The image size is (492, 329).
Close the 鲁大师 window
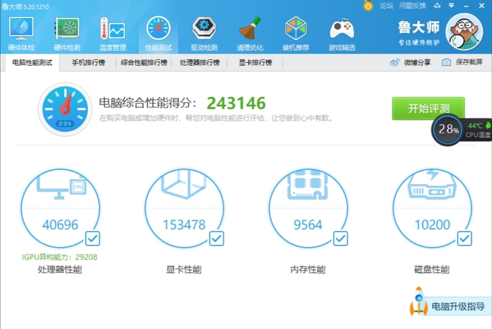click(482, 5)
